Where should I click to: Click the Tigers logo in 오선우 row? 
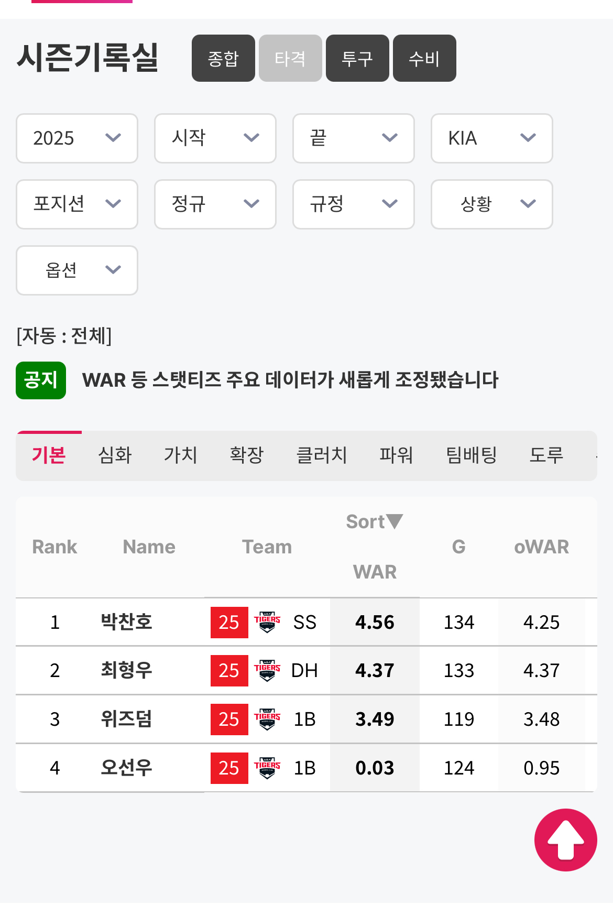point(267,768)
